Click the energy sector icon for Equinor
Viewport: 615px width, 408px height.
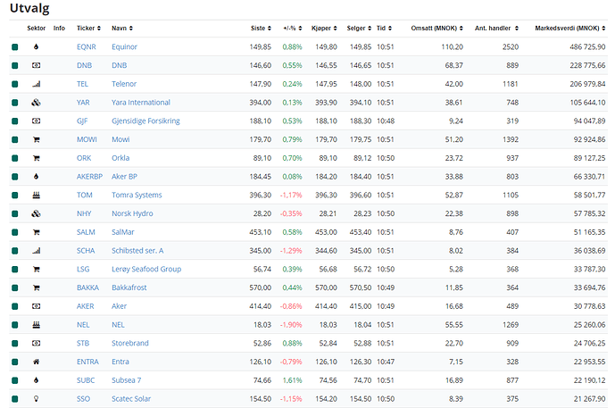37,46
